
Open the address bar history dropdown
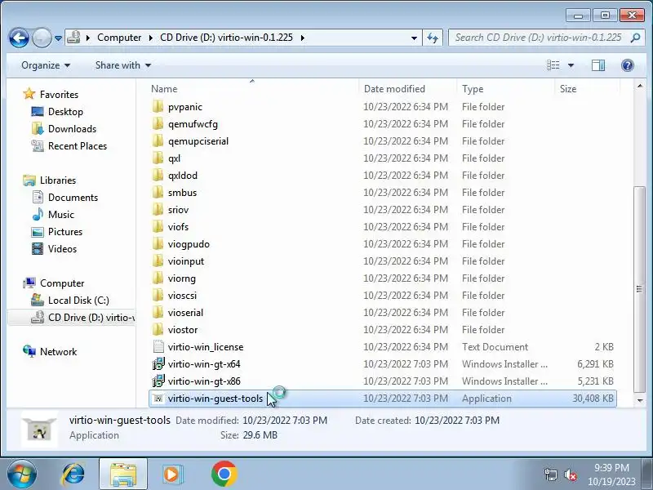pyautogui.click(x=414, y=38)
